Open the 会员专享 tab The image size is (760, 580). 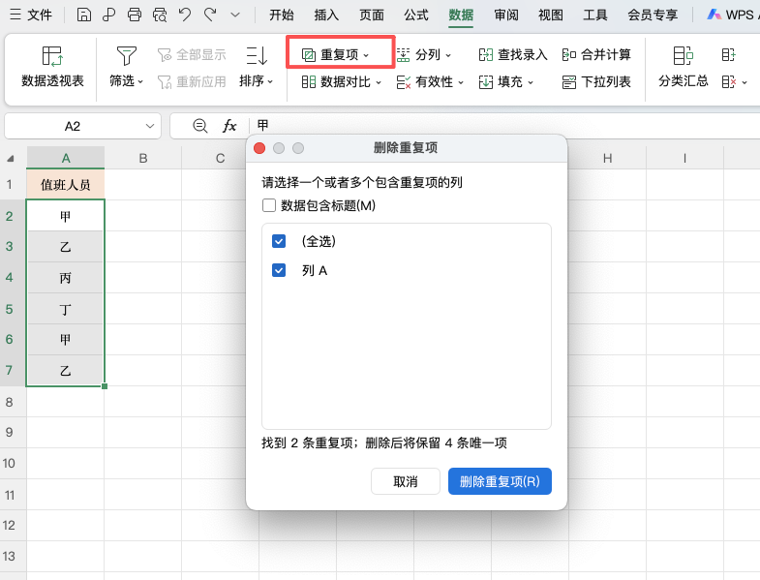click(653, 15)
